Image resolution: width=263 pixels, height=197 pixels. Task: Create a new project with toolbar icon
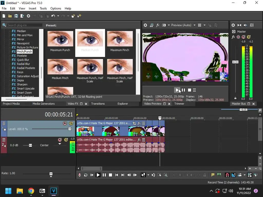pos(4,16)
